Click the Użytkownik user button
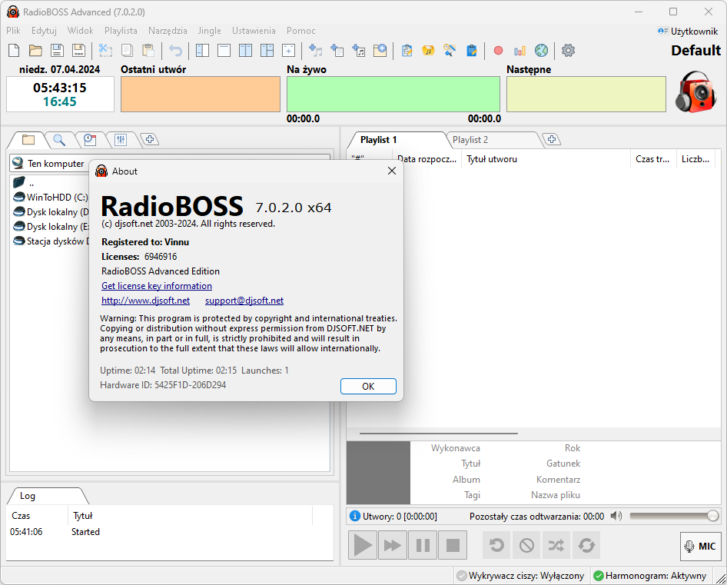This screenshot has height=585, width=727. pyautogui.click(x=688, y=31)
